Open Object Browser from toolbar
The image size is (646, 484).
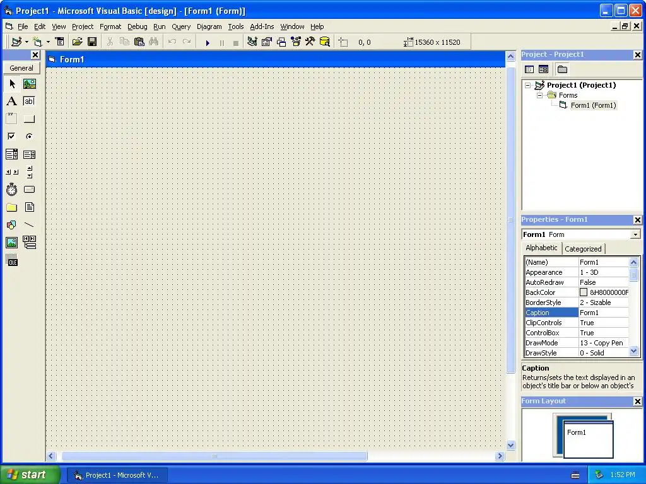click(296, 42)
